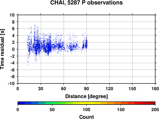Screen dimensions: 159x119
Task: Click the dense data cluster near 40 degrees
Action: tap(49, 47)
